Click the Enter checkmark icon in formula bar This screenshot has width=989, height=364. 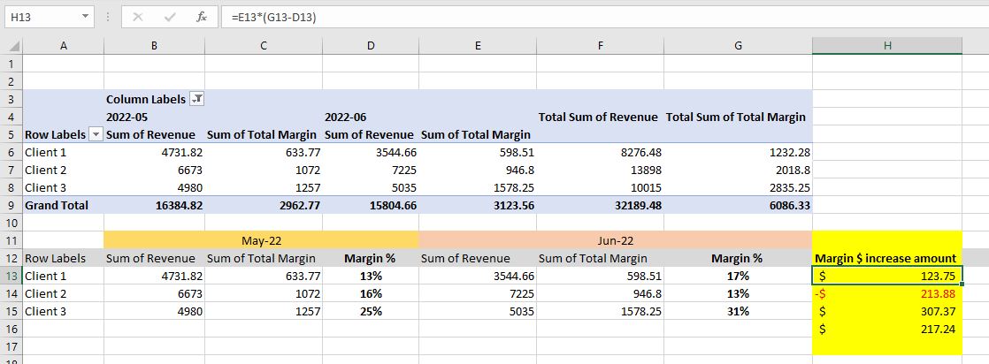coord(169,17)
